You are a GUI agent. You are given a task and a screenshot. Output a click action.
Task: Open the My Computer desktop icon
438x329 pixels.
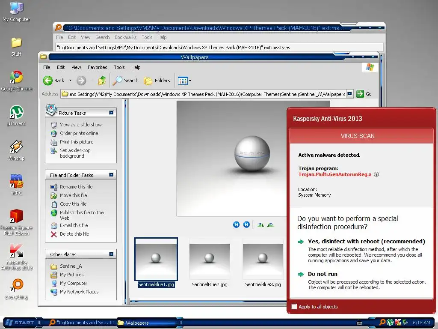pyautogui.click(x=16, y=11)
